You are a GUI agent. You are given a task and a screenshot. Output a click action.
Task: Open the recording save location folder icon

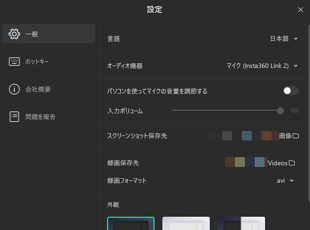point(292,163)
